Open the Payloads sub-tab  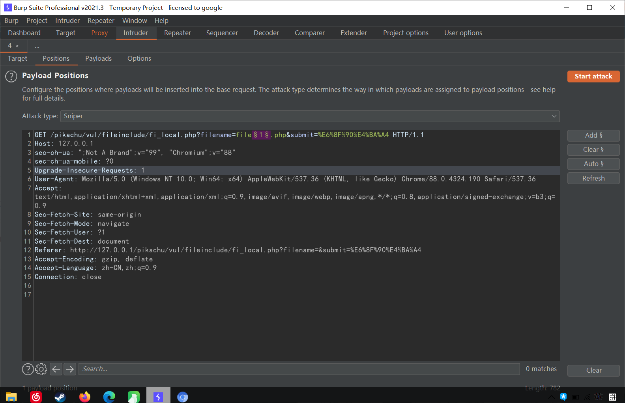[x=99, y=59]
